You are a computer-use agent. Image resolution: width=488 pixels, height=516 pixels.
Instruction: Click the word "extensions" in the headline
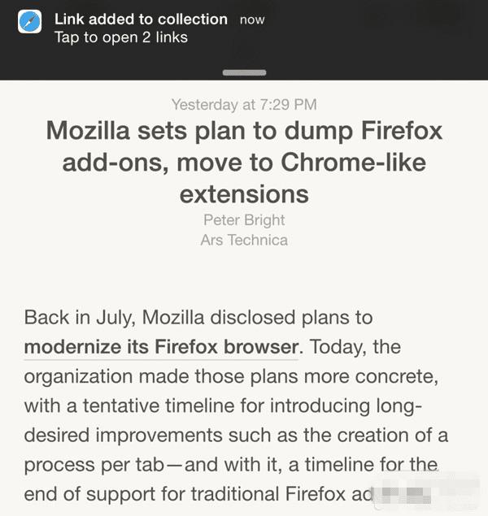coord(244,193)
